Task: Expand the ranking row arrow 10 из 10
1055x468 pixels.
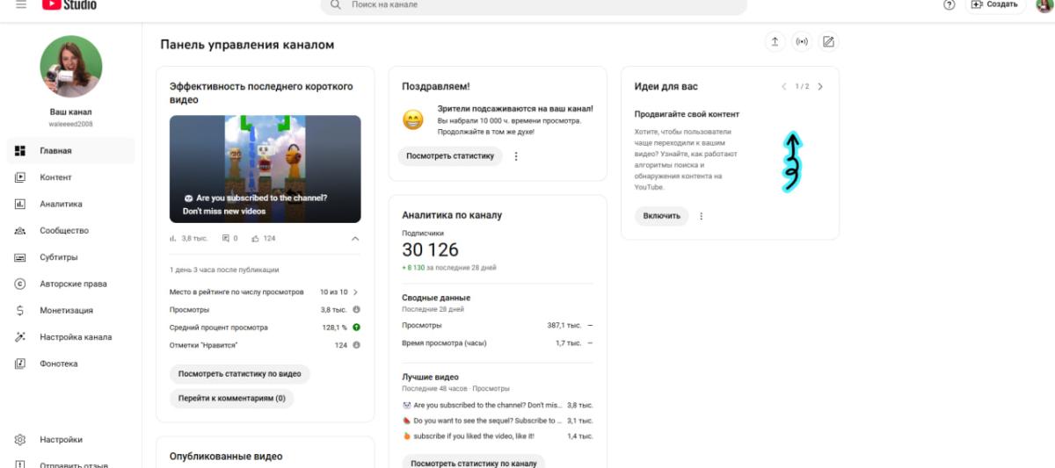Action: click(x=355, y=292)
